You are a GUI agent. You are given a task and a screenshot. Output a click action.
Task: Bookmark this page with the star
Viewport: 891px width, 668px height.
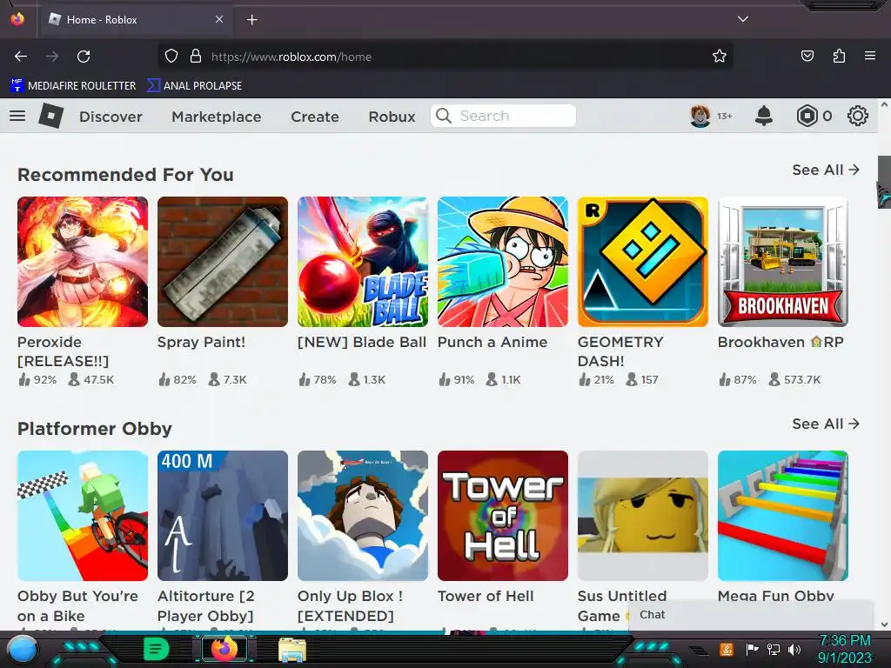tap(720, 57)
